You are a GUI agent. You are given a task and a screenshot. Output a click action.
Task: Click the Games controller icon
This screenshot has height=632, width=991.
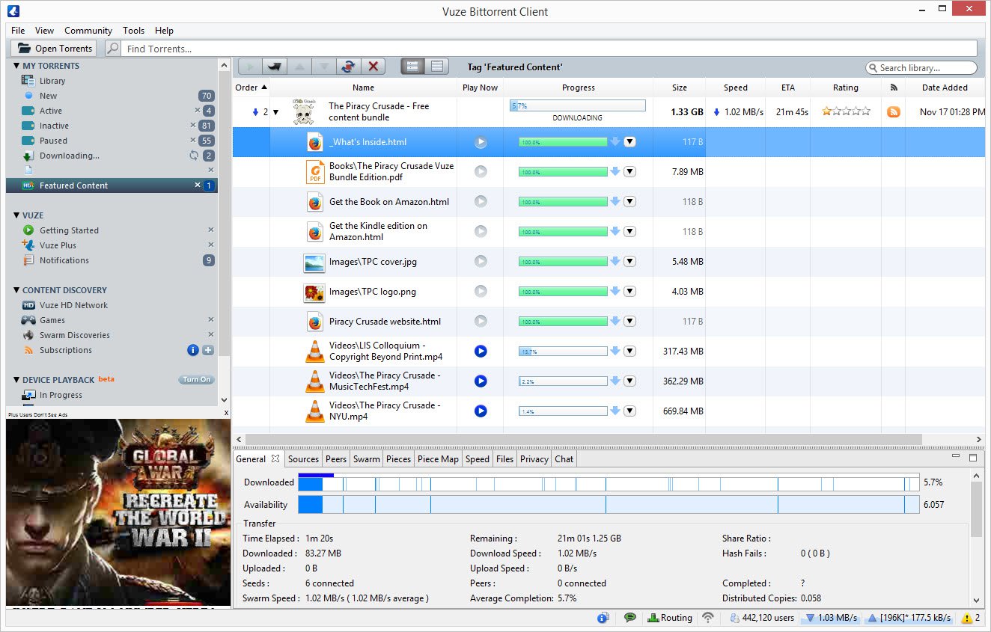28,320
